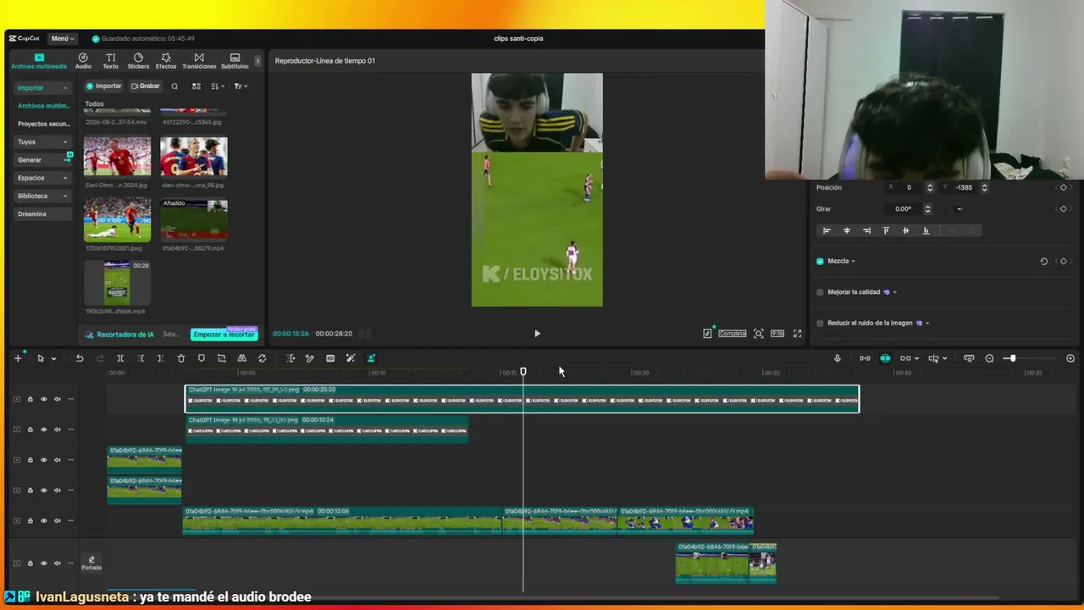The image size is (1084, 610).
Task: Add a marker using the shield-shaped icon
Action: click(x=202, y=358)
